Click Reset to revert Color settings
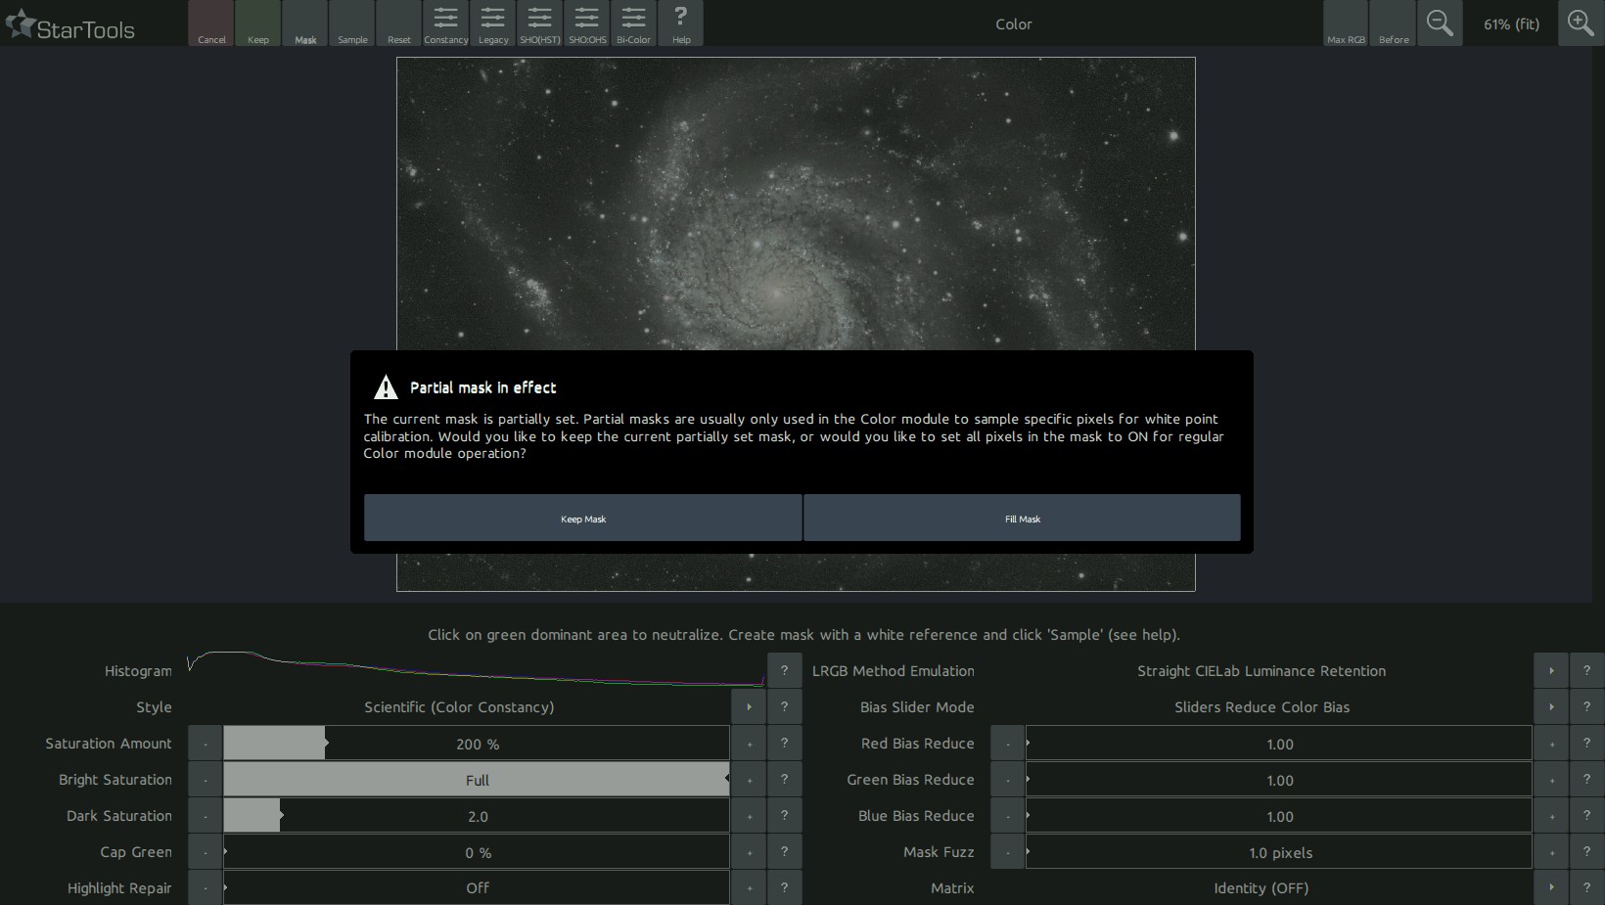 point(398,23)
